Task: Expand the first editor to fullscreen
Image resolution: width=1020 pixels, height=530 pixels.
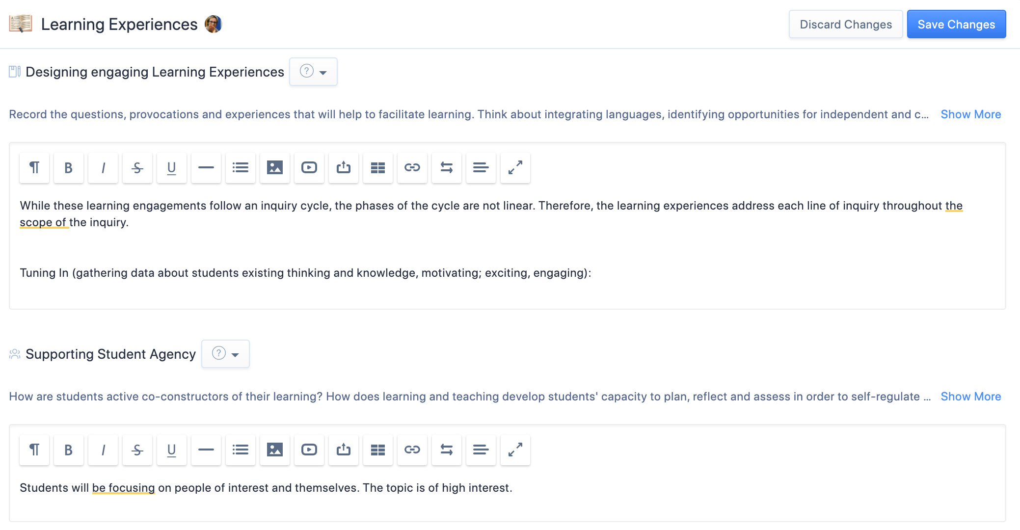Action: click(515, 168)
